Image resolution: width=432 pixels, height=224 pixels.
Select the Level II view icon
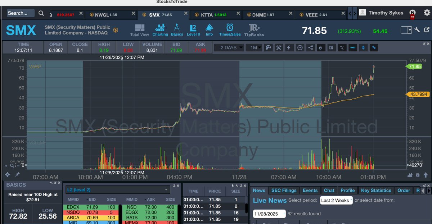(193, 29)
